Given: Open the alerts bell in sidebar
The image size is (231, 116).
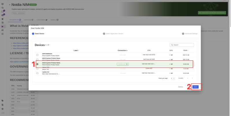Looking at the screenshot, I should [3, 19].
